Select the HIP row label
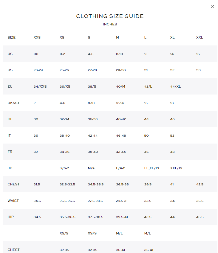Viewport: 218px width, 253px height. [x=11, y=217]
